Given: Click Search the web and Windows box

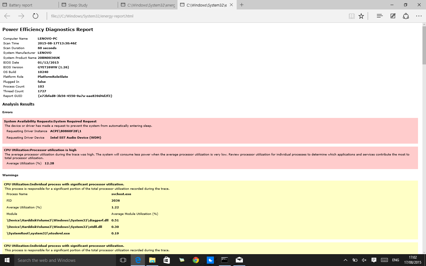Looking at the screenshot, I should click(65, 260).
